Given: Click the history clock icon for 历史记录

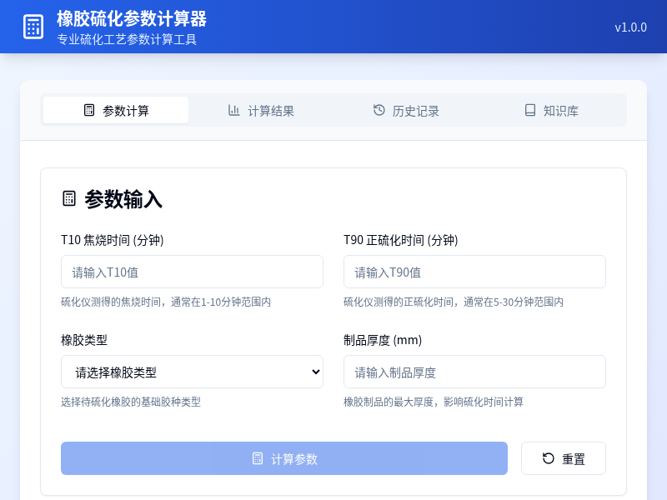Looking at the screenshot, I should (x=379, y=110).
